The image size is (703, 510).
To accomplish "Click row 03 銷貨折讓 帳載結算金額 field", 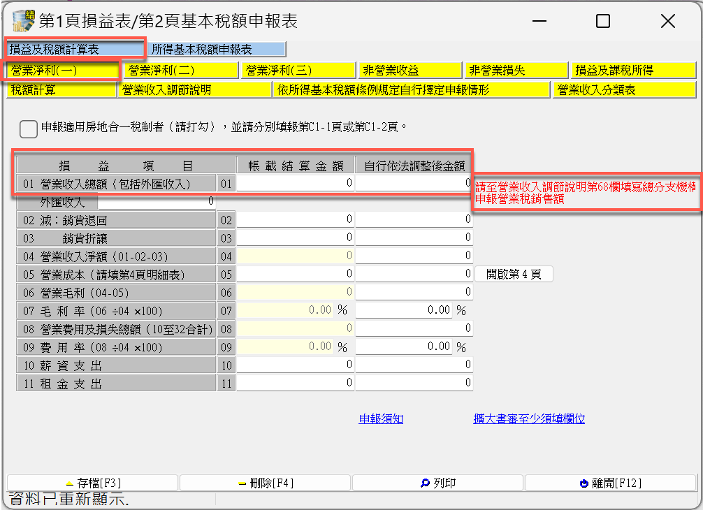I will click(x=296, y=237).
